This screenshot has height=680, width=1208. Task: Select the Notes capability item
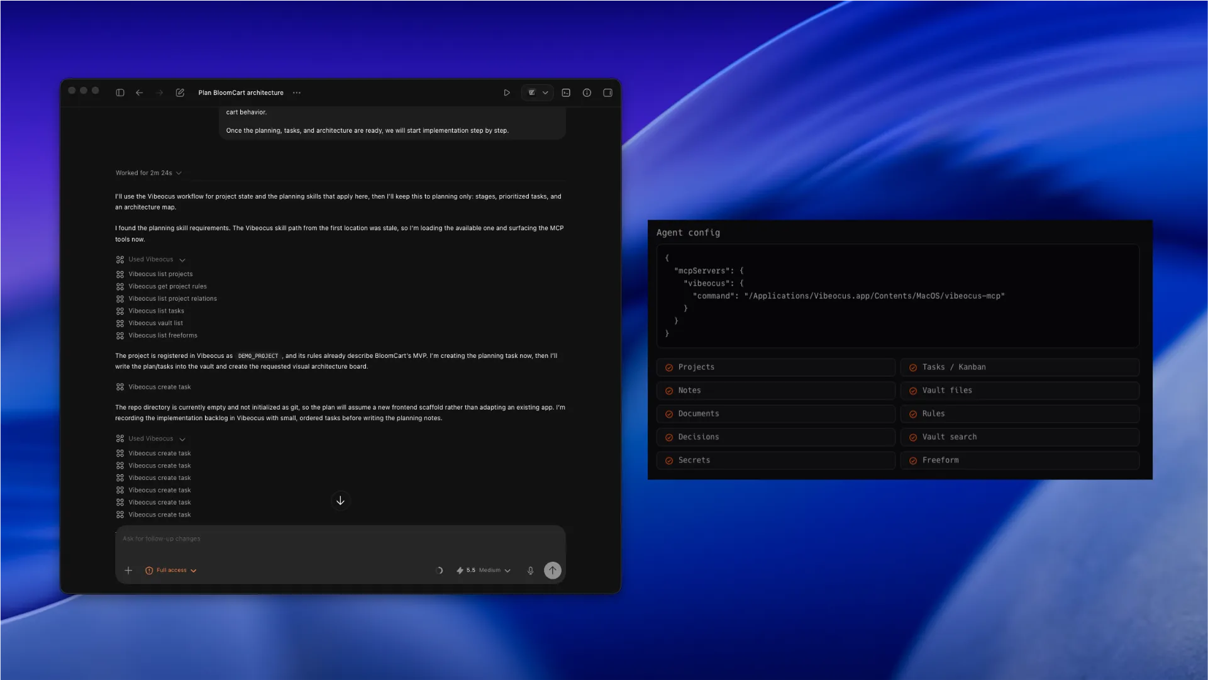click(776, 391)
